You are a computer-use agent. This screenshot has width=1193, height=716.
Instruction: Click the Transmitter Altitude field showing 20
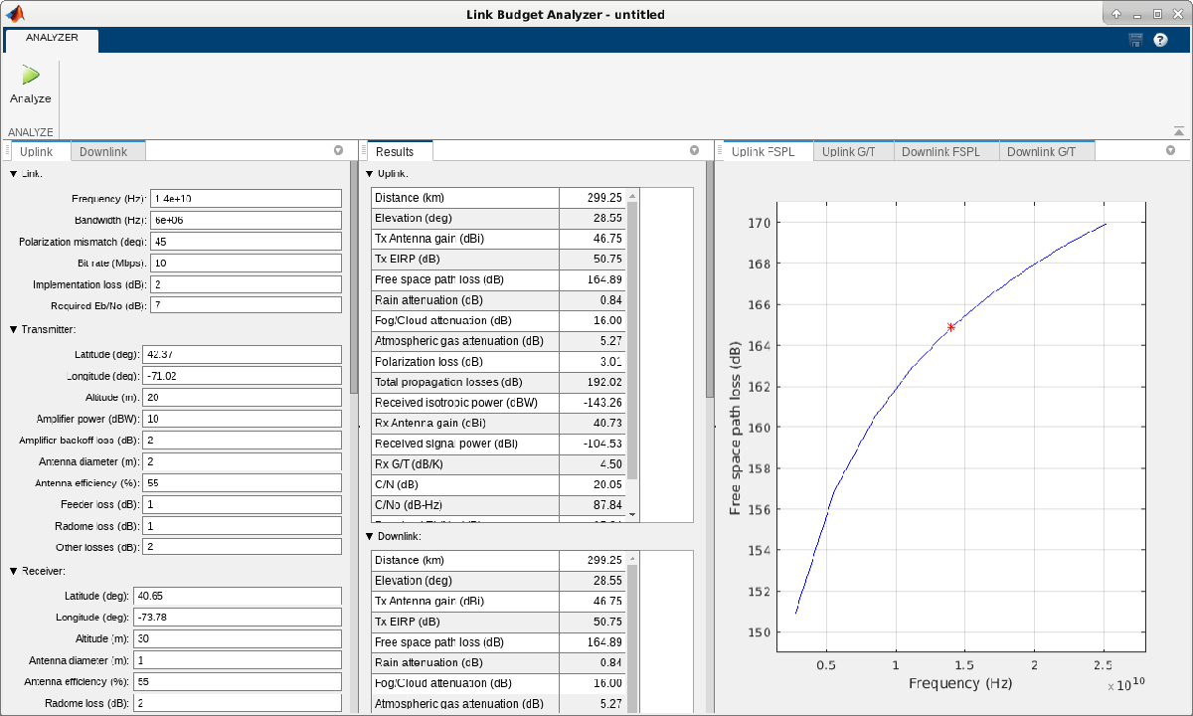click(242, 397)
